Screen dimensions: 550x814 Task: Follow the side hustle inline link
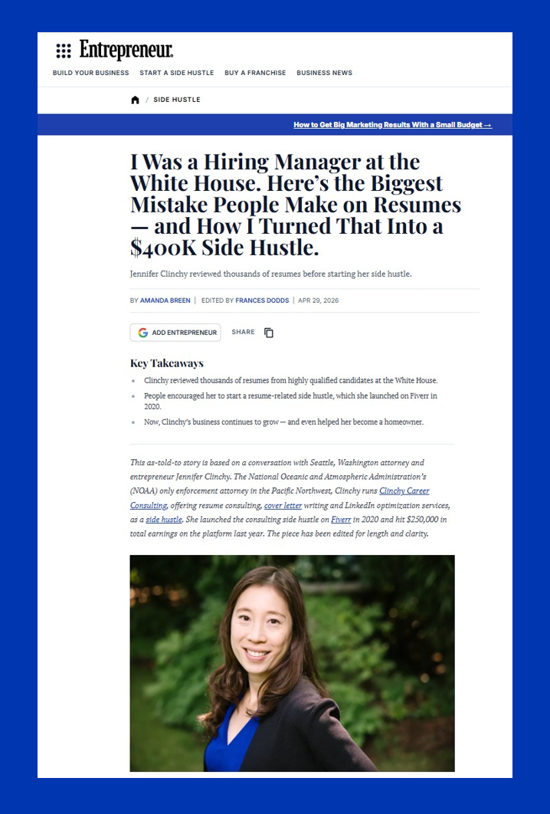tap(164, 519)
